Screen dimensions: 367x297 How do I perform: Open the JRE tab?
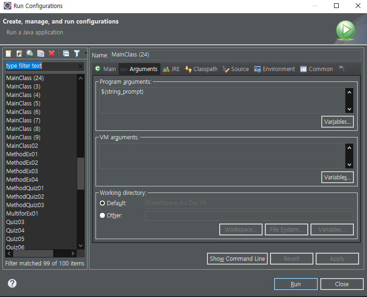(171, 69)
